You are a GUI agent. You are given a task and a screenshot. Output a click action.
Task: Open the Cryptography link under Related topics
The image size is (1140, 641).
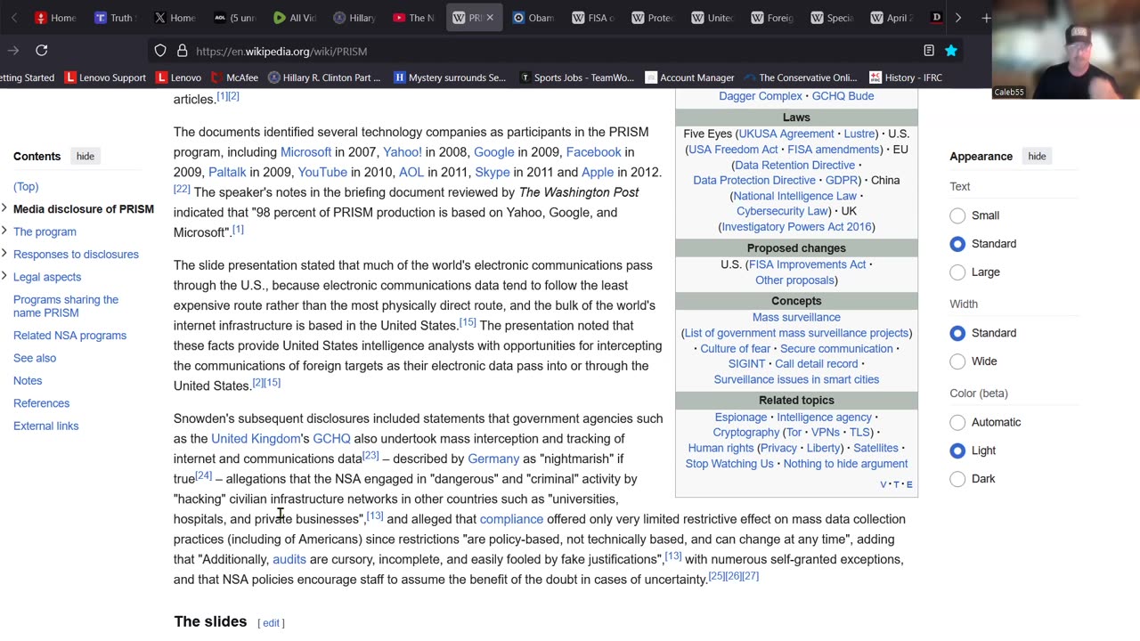point(745,433)
